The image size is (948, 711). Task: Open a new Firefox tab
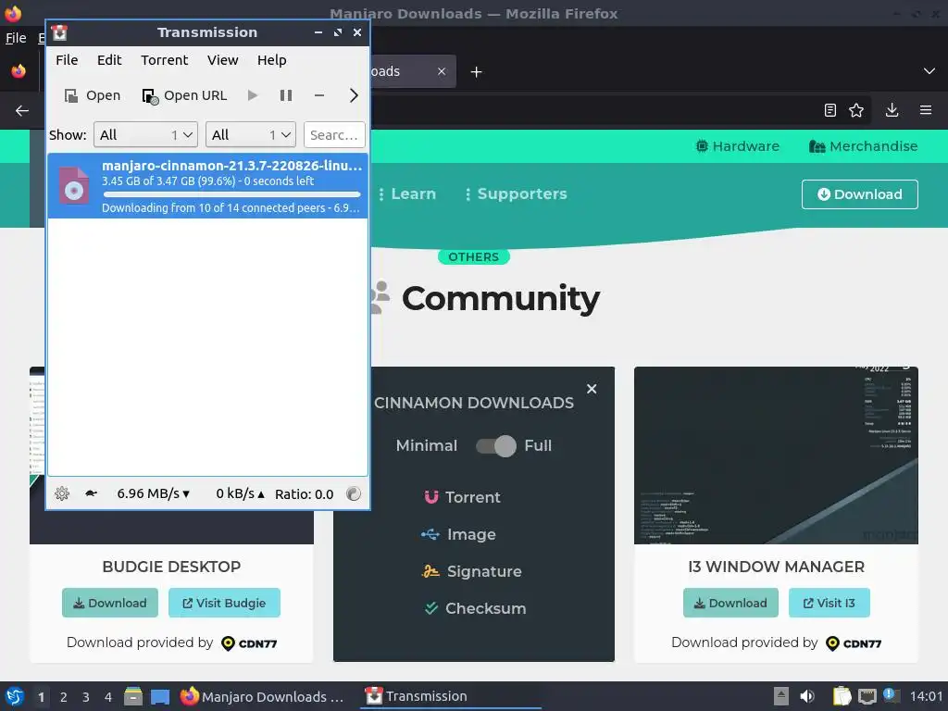pos(477,72)
